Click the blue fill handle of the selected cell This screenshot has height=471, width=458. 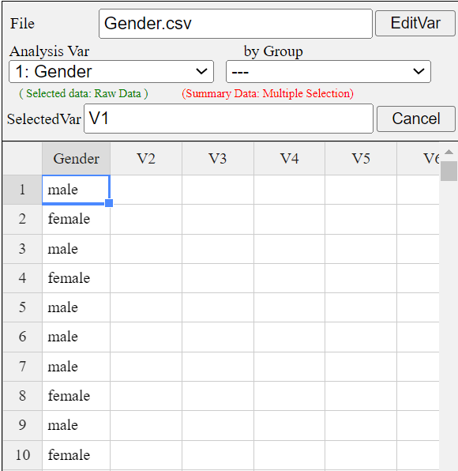(x=109, y=203)
